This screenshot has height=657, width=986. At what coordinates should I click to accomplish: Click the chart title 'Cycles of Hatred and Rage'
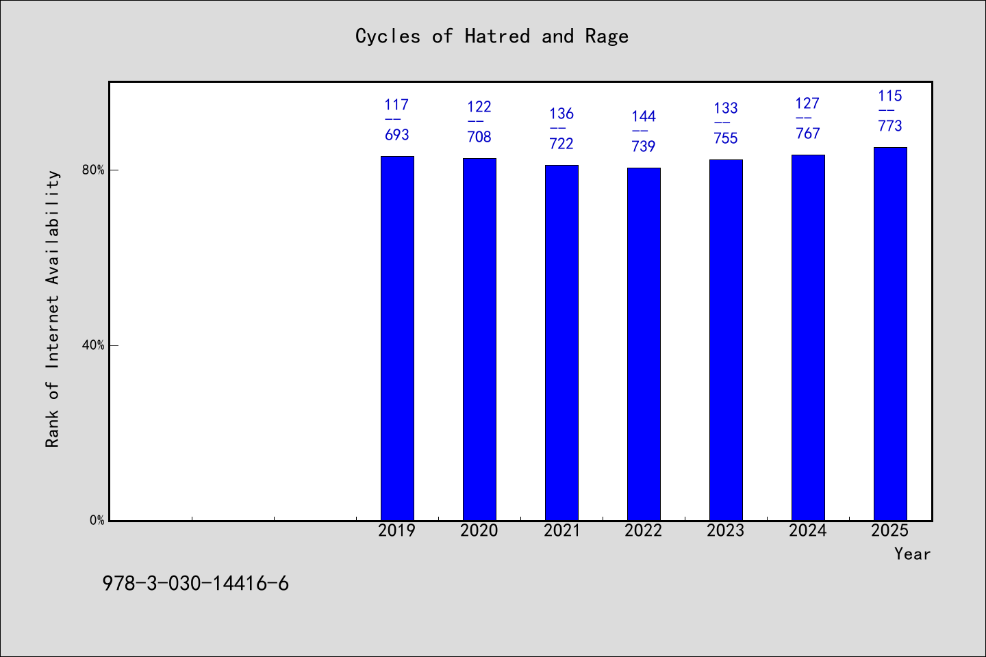click(492, 36)
